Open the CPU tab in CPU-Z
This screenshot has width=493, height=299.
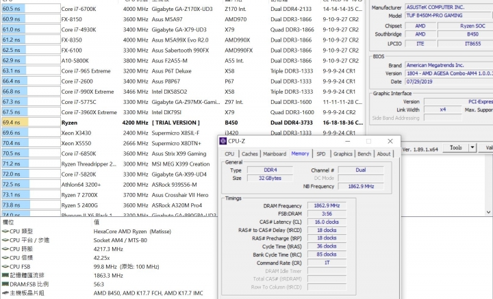[229, 154]
